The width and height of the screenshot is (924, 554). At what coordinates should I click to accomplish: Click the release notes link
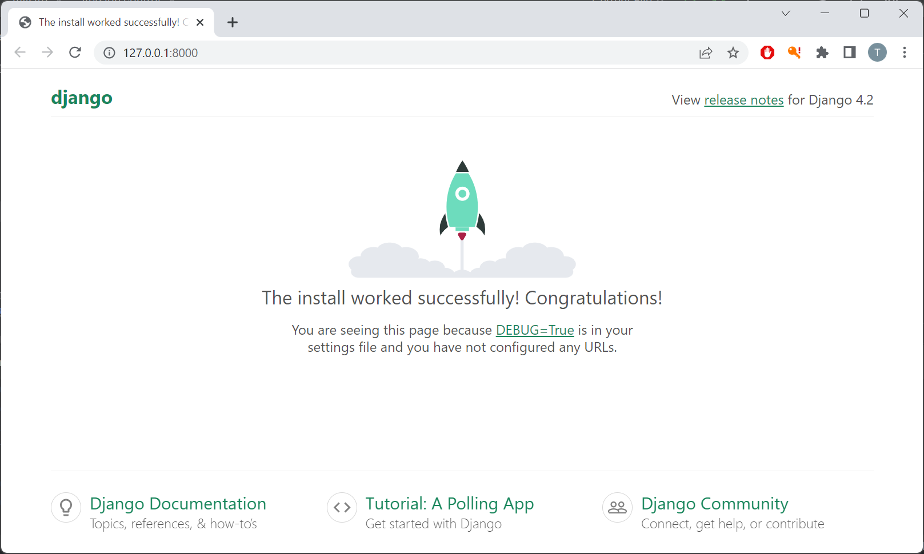pyautogui.click(x=743, y=100)
